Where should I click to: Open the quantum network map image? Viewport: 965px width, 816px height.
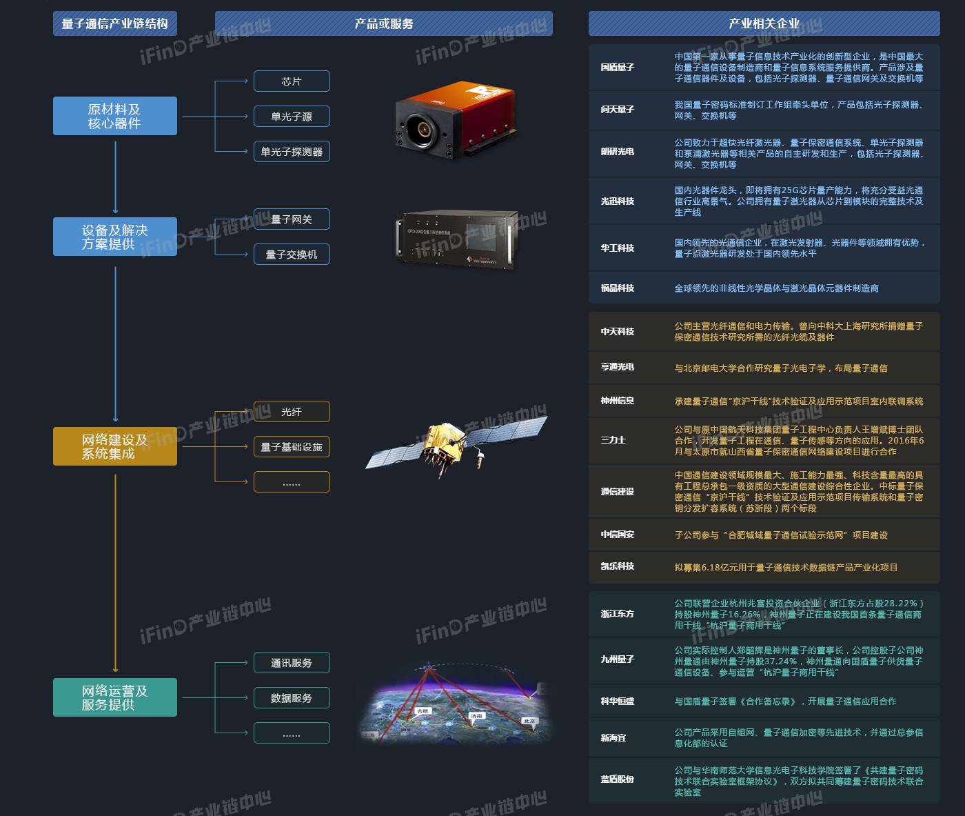coord(456,704)
